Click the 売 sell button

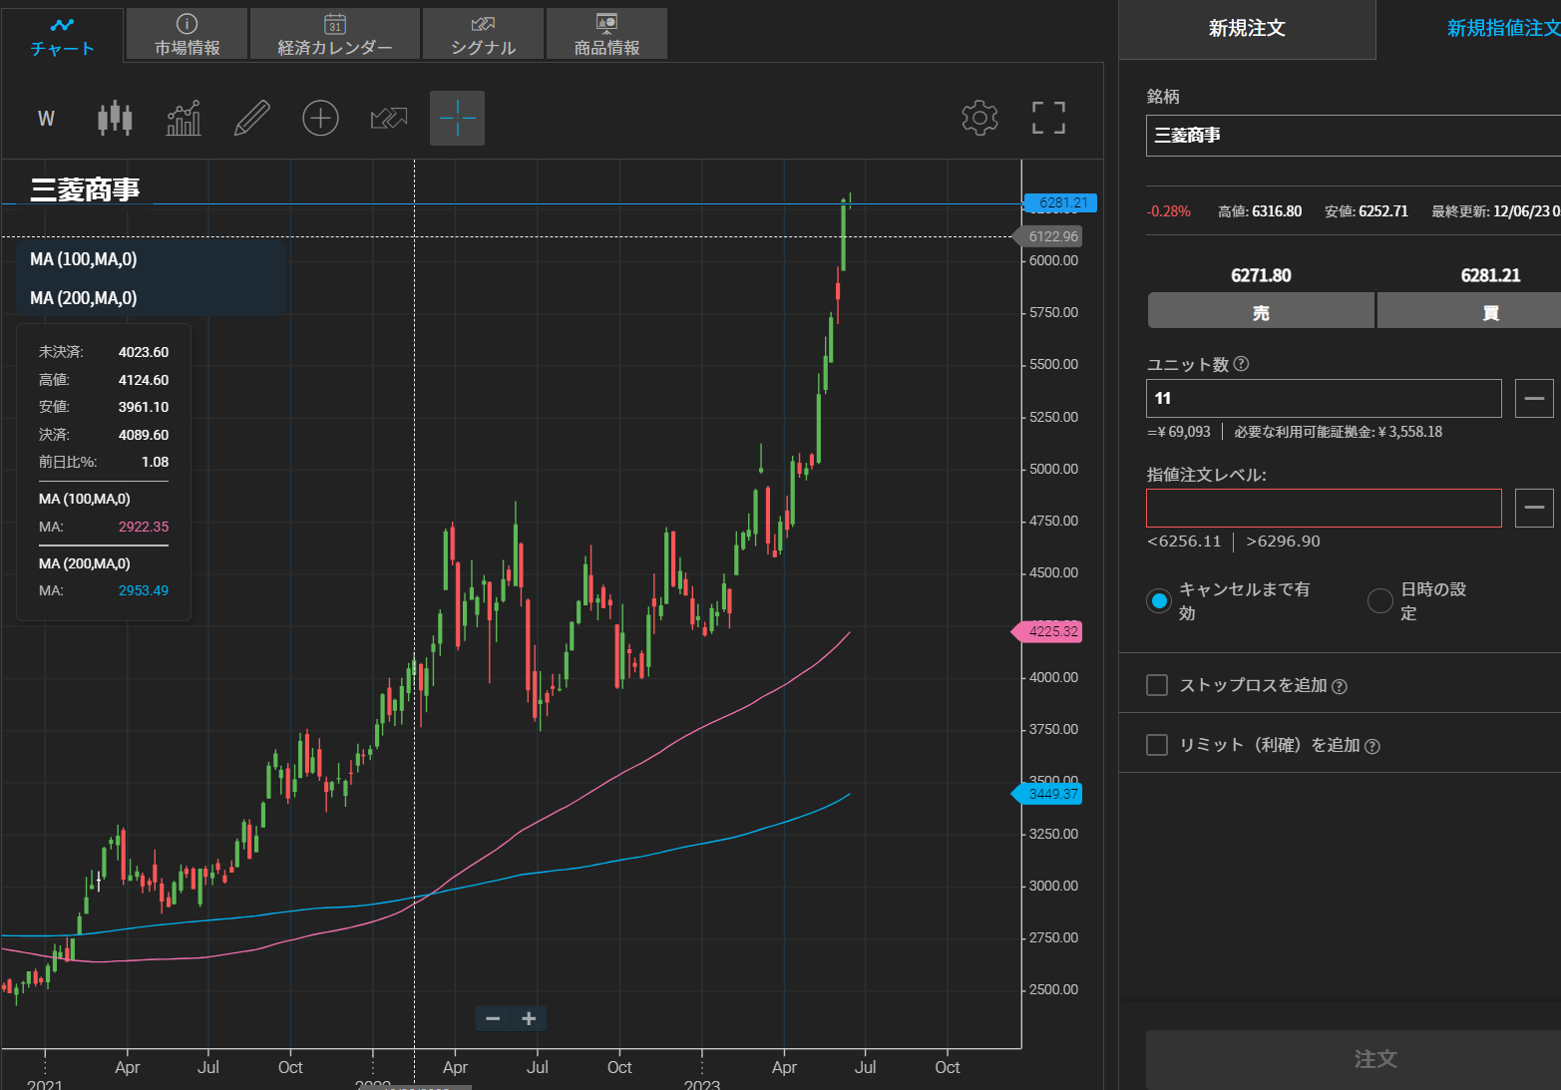click(1261, 312)
